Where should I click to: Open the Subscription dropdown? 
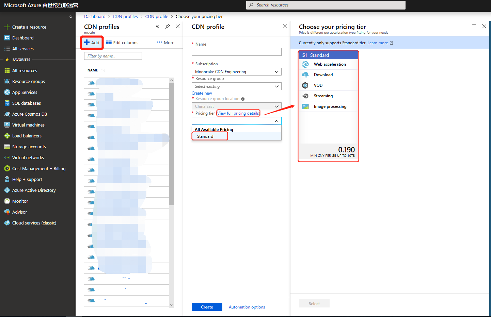click(237, 72)
